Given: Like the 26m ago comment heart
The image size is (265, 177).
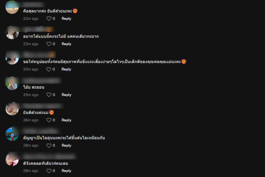Looking at the screenshot, I should [x=49, y=120].
